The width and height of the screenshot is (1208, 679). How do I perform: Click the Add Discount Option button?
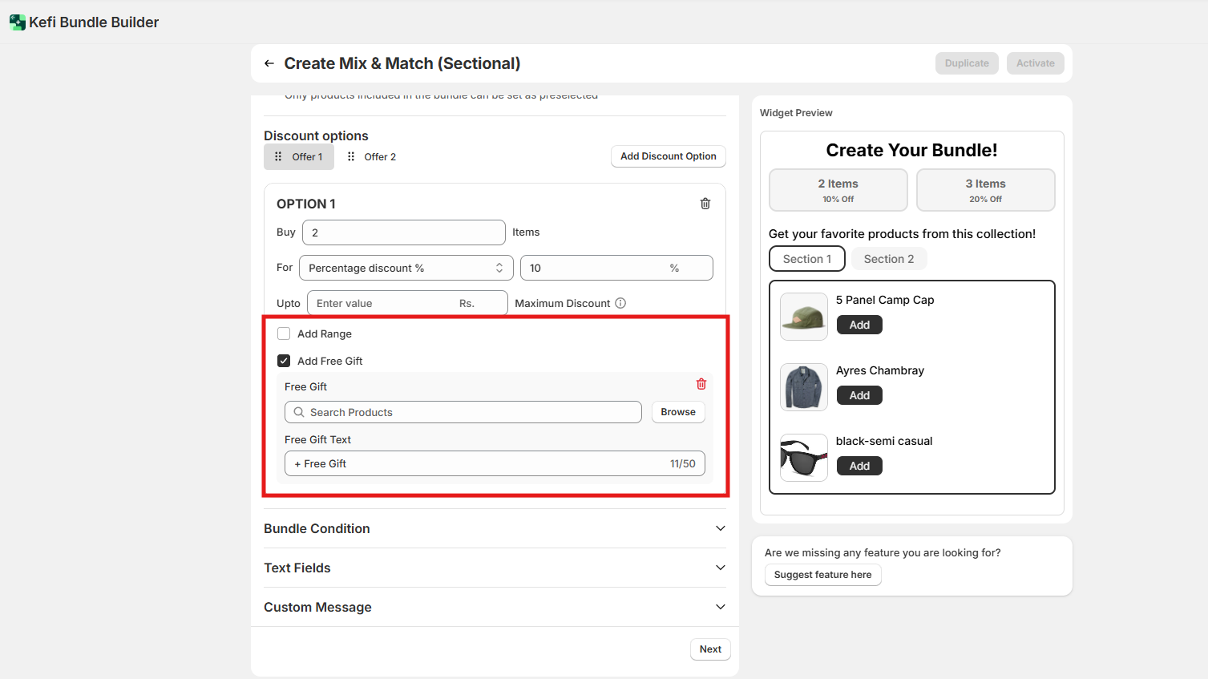668,156
